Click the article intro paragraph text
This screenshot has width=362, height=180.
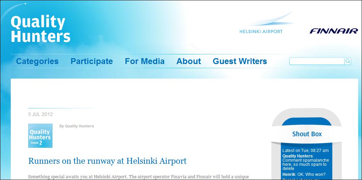[x=139, y=177]
